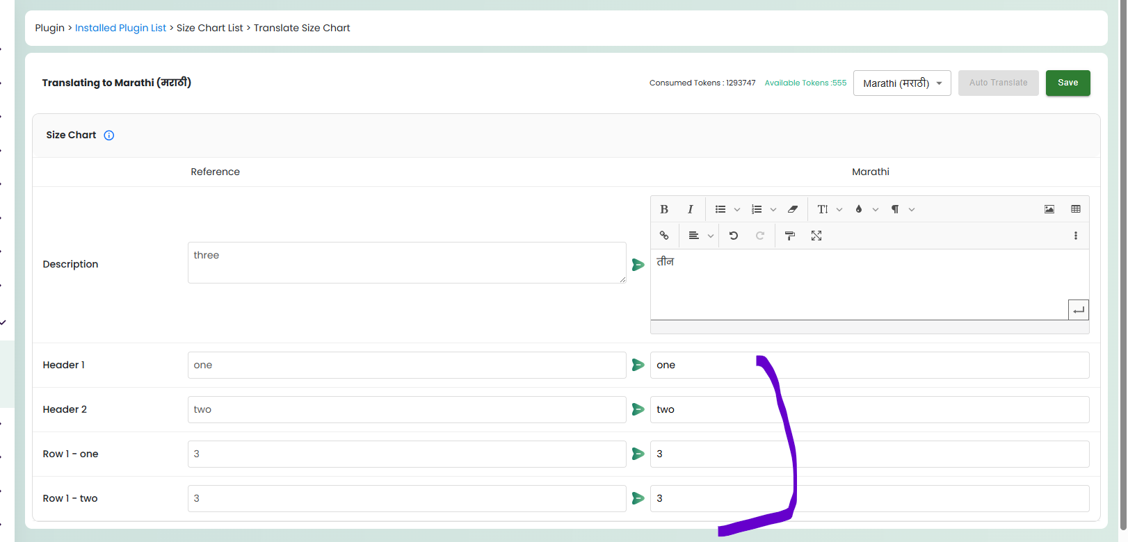The height and width of the screenshot is (542, 1128).
Task: Open Installed Plugin List breadcrumb link
Action: (120, 28)
